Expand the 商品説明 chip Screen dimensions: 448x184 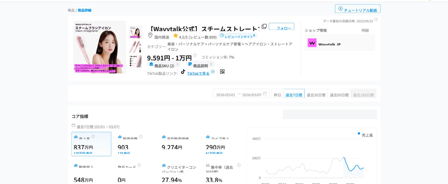pos(200,64)
